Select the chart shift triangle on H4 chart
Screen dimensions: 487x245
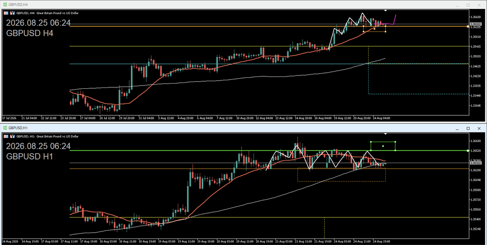click(385, 11)
